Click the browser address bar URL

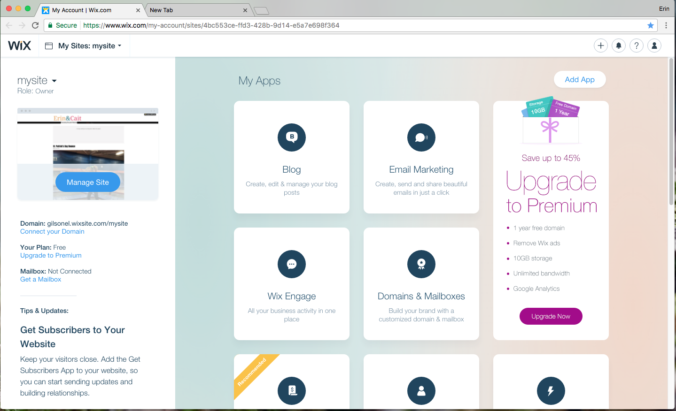pos(211,25)
